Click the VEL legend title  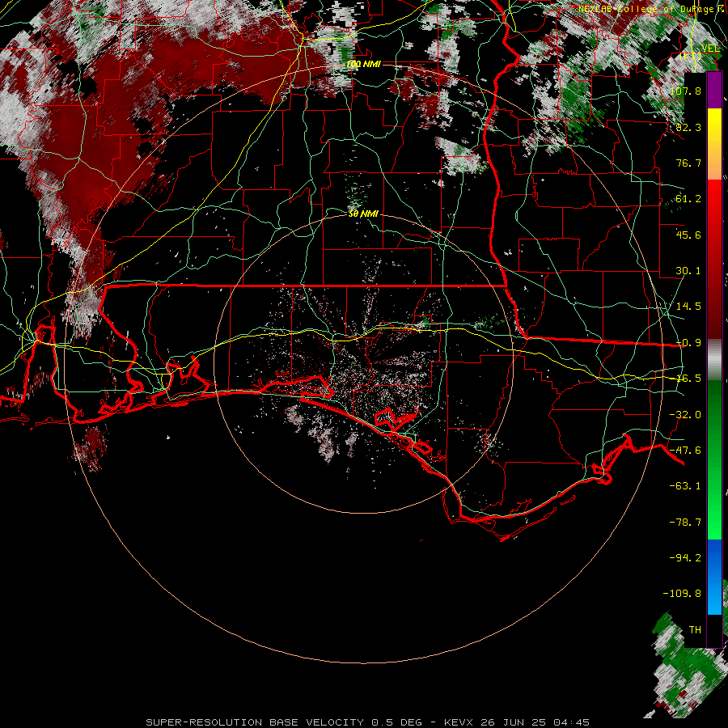point(710,49)
